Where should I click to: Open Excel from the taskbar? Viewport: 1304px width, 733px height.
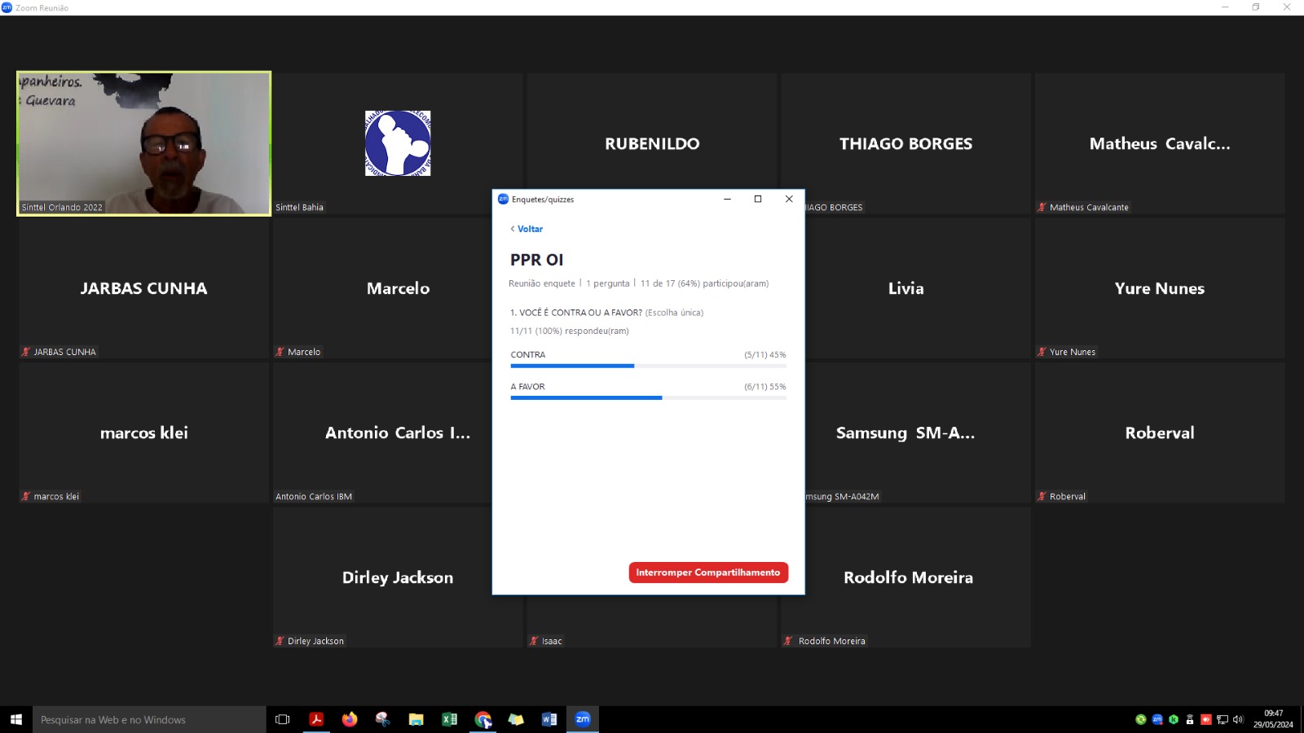[449, 719]
